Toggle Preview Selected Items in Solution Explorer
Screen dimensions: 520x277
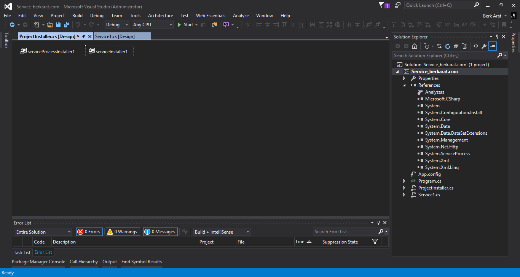pyautogui.click(x=493, y=46)
